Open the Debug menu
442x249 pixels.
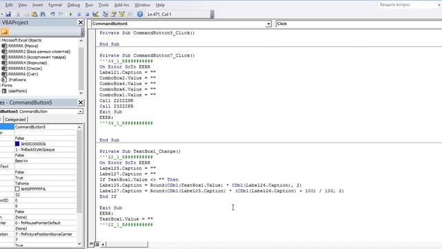pyautogui.click(x=74, y=5)
